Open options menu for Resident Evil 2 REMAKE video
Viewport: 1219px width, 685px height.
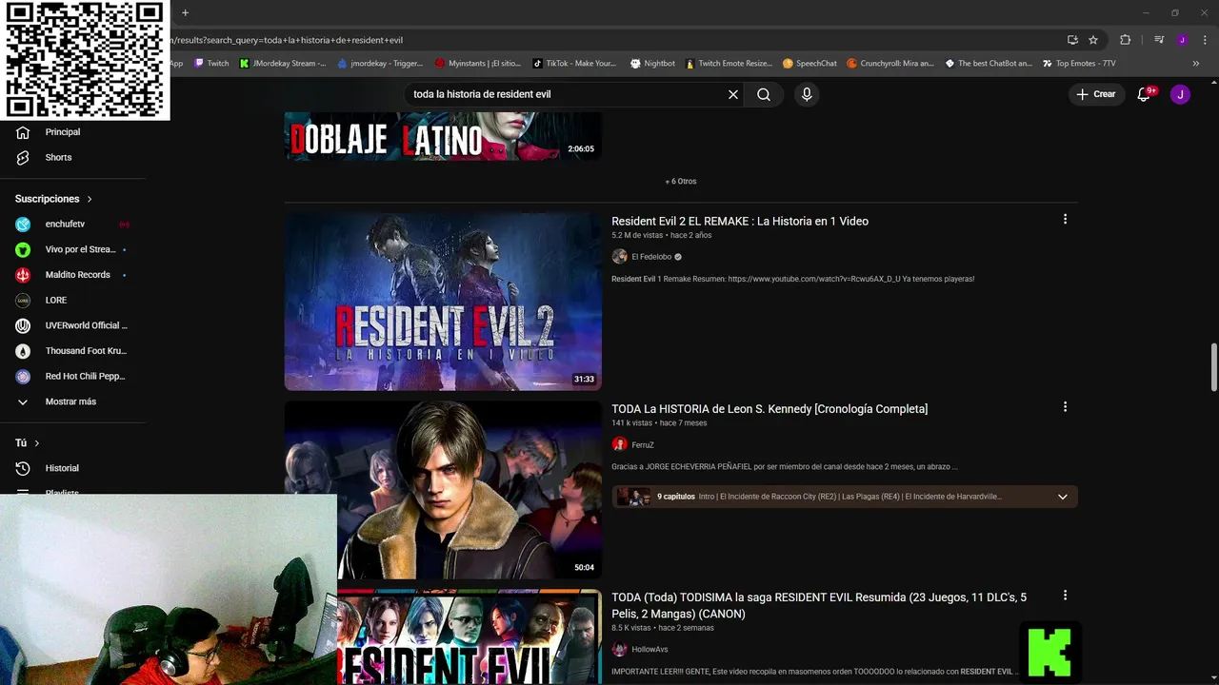[1065, 219]
